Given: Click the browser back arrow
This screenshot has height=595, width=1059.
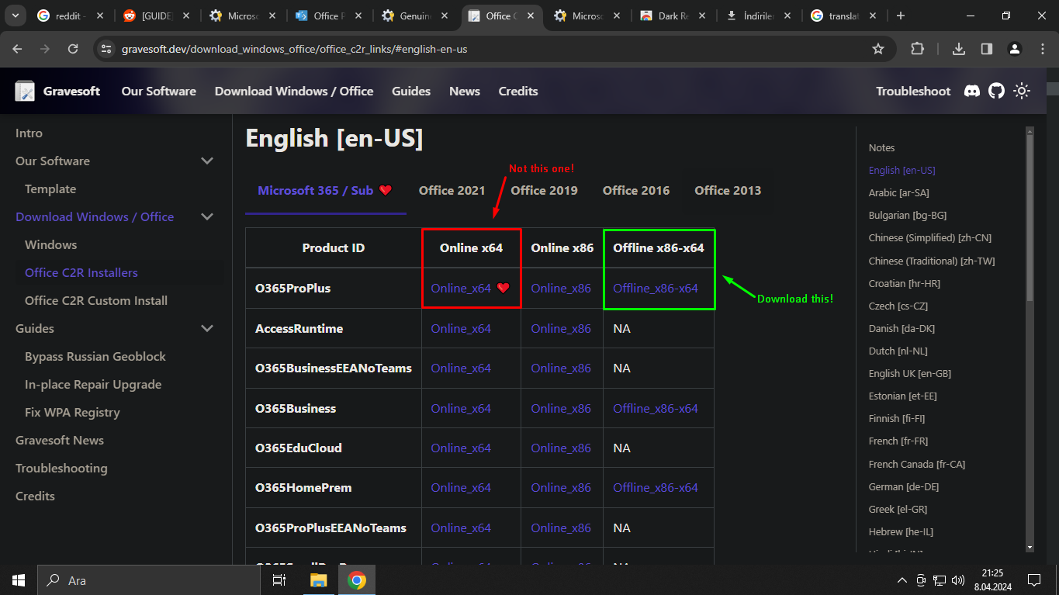Looking at the screenshot, I should pos(17,49).
